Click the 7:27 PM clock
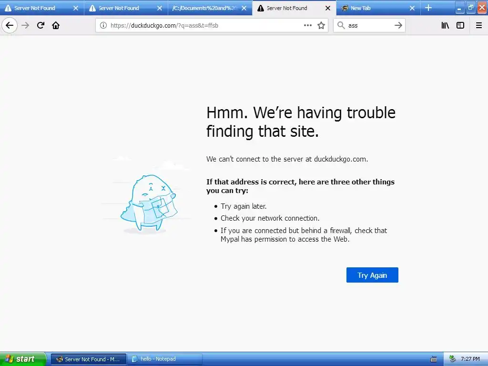This screenshot has width=488, height=366. 470,359
